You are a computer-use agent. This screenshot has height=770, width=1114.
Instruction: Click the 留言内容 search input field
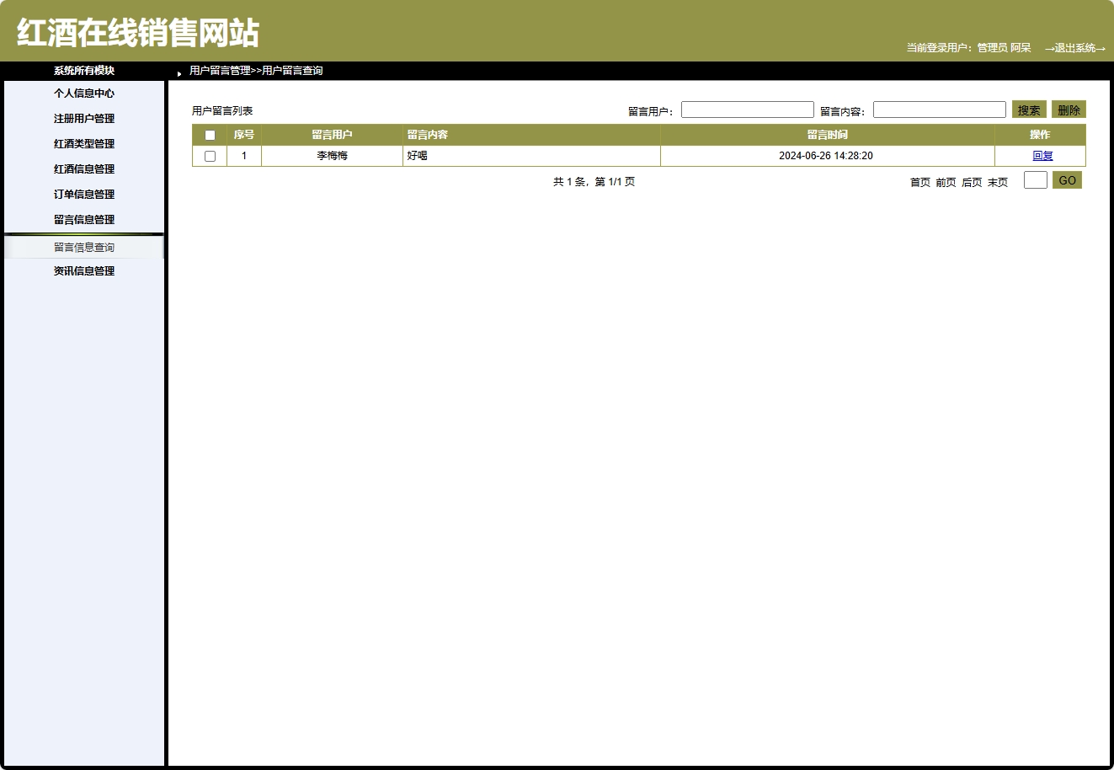[x=939, y=109]
